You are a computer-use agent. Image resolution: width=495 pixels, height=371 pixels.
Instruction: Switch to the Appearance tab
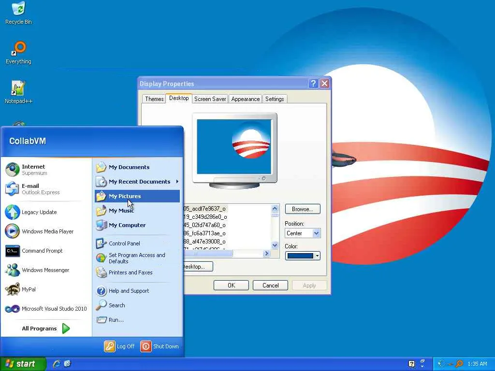click(245, 99)
